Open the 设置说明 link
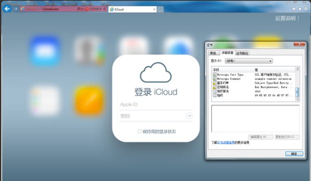 pos(286,18)
